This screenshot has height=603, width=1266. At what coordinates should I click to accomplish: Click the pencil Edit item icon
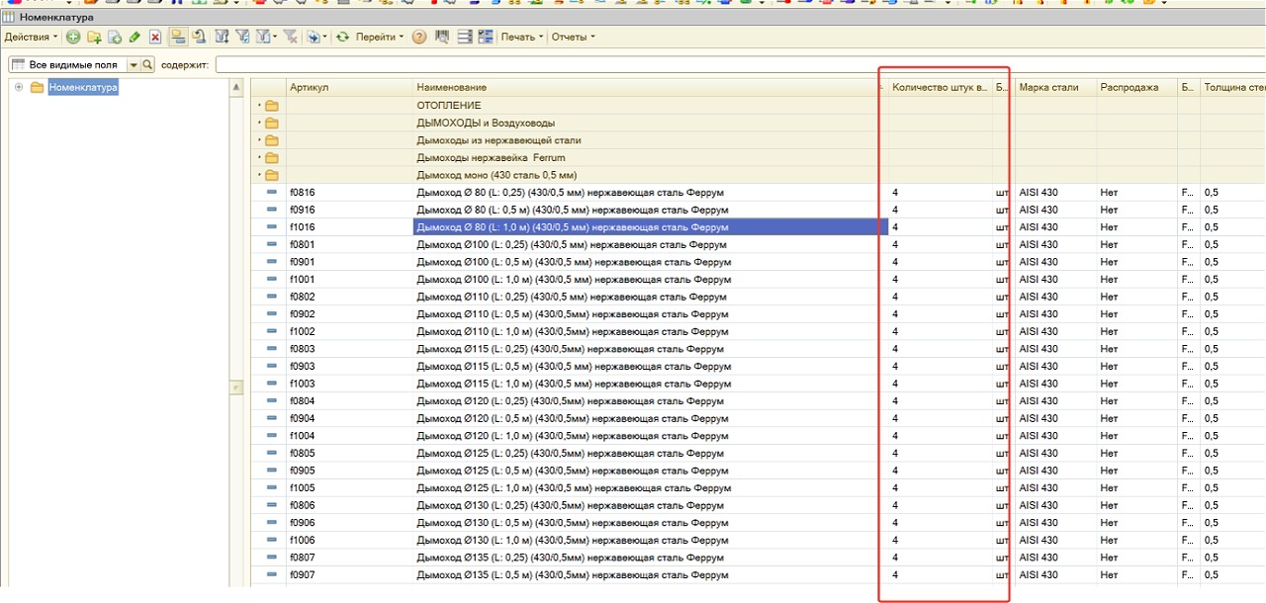coord(135,38)
